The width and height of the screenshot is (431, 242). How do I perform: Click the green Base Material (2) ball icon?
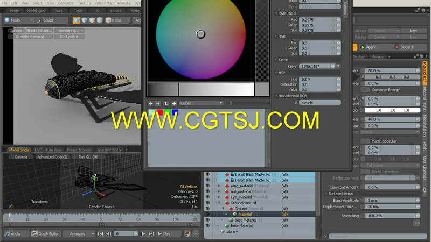coord(231,220)
